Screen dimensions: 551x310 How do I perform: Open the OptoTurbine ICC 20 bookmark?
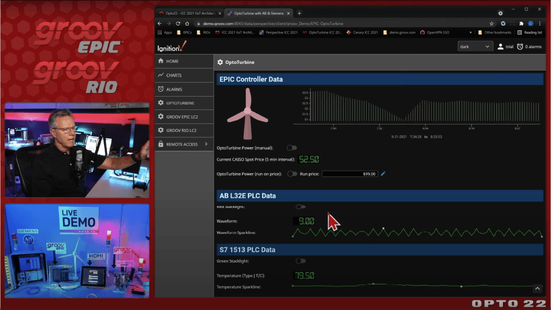pyautogui.click(x=322, y=32)
